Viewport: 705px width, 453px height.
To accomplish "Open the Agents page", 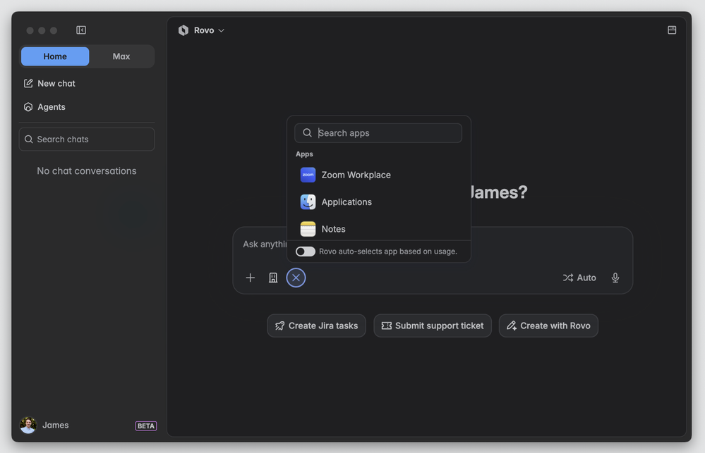I will (44, 107).
